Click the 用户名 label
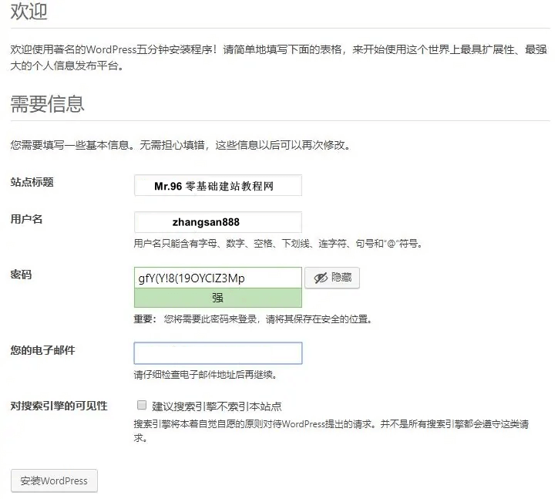558x499 pixels. click(27, 219)
